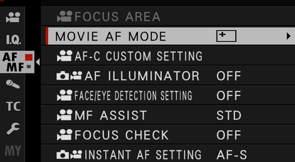
Task: Click the gray MF page indicator square
Action: [29, 67]
